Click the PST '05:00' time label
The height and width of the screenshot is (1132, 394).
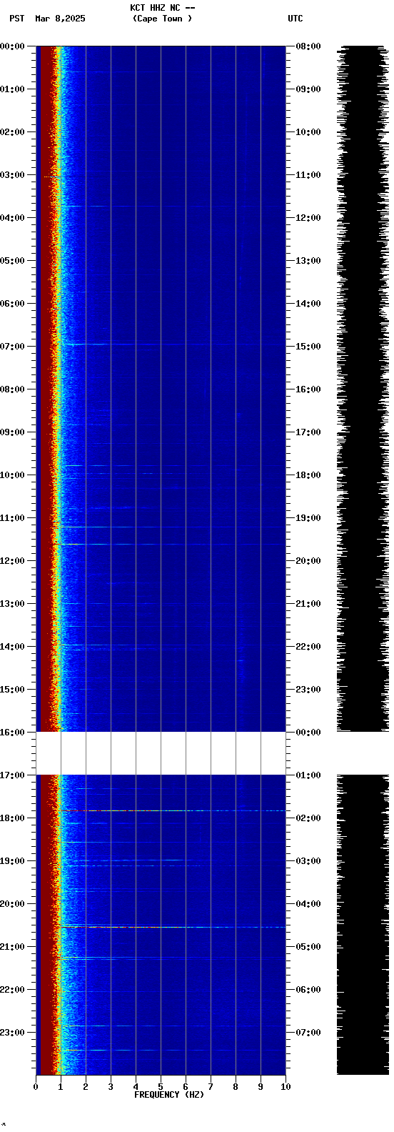point(12,261)
